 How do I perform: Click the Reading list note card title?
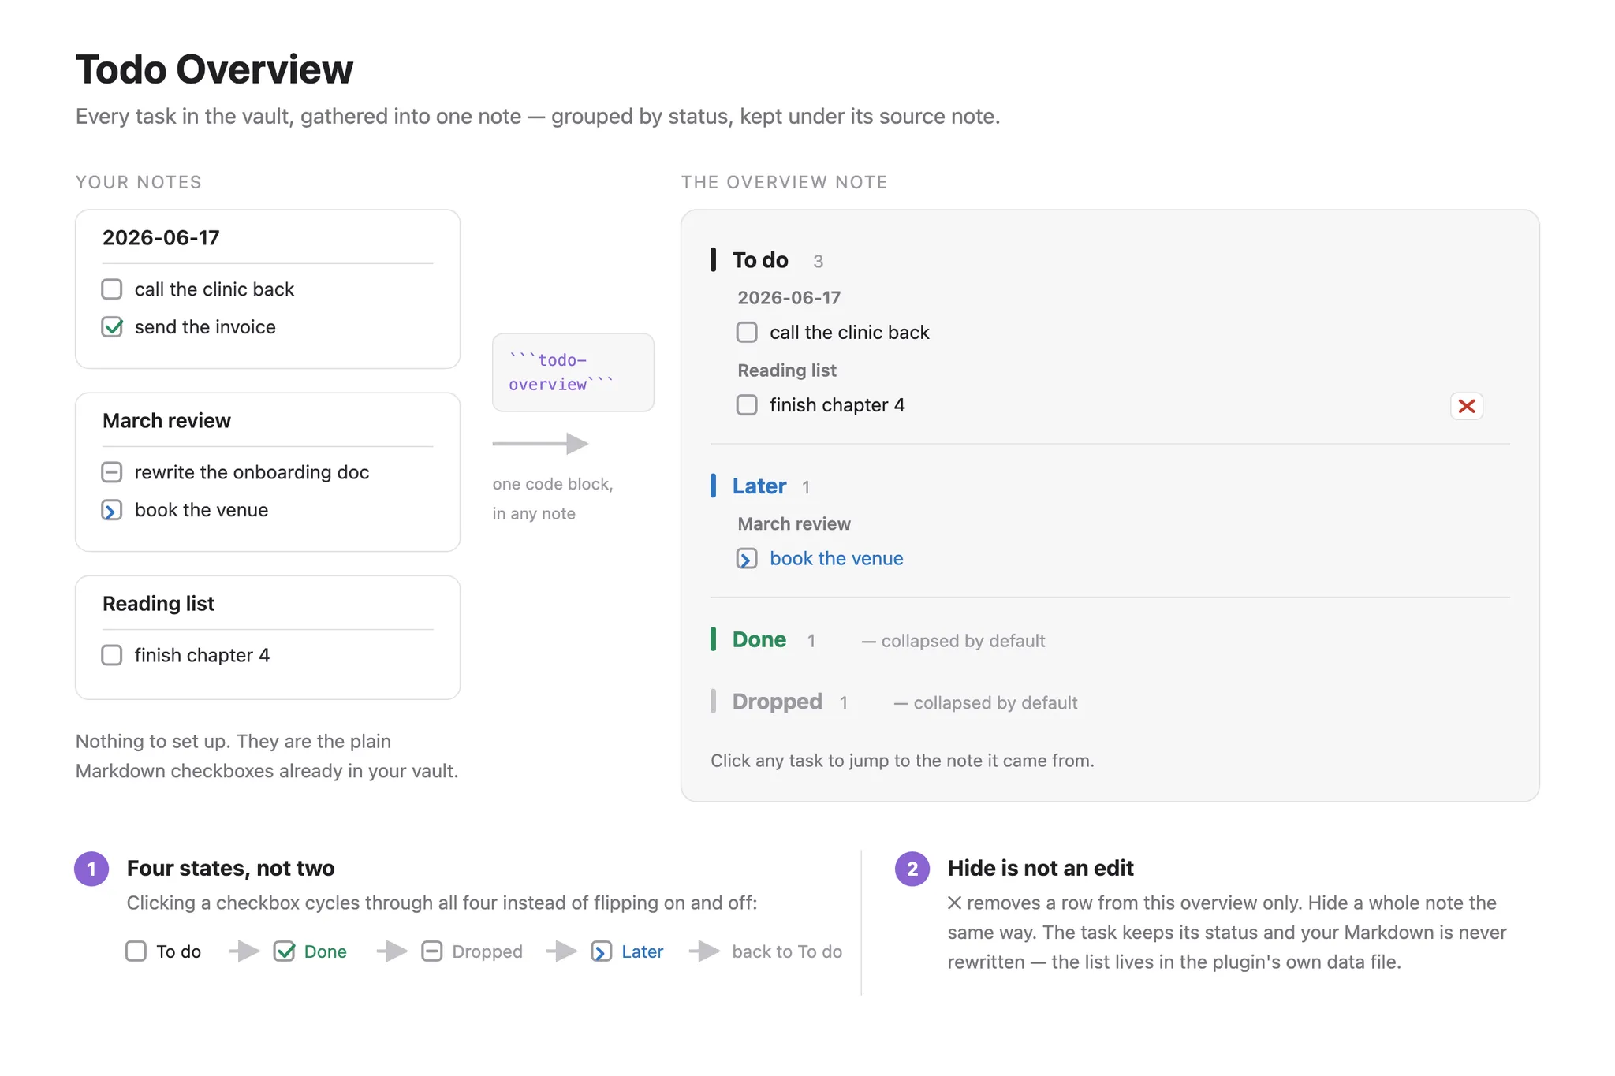pyautogui.click(x=159, y=603)
